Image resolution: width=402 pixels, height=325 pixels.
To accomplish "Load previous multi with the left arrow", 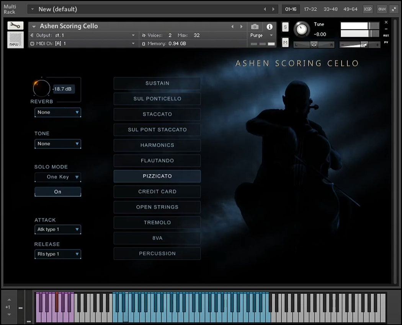I will [265, 9].
